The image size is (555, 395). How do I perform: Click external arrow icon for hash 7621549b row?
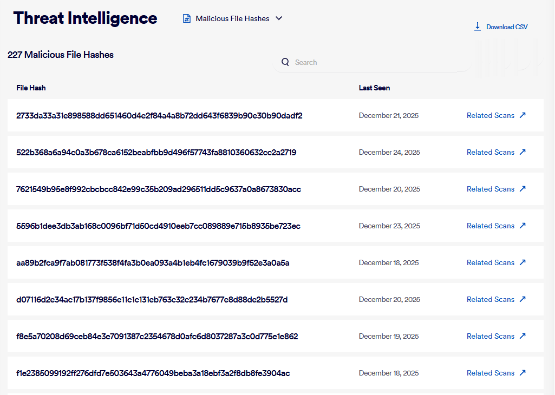(x=523, y=189)
